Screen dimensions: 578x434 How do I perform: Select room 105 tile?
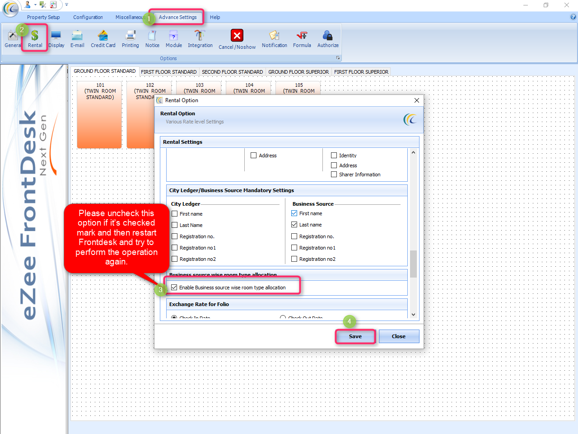(x=298, y=88)
